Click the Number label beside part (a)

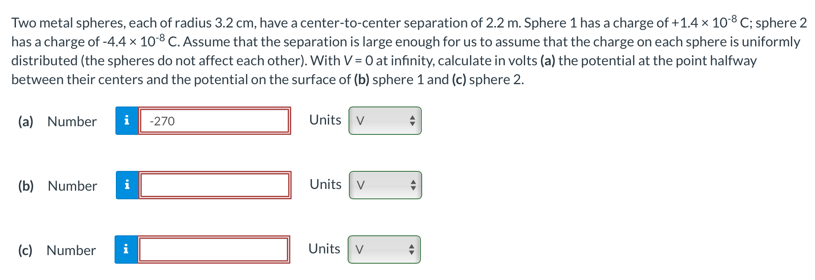[x=71, y=121]
